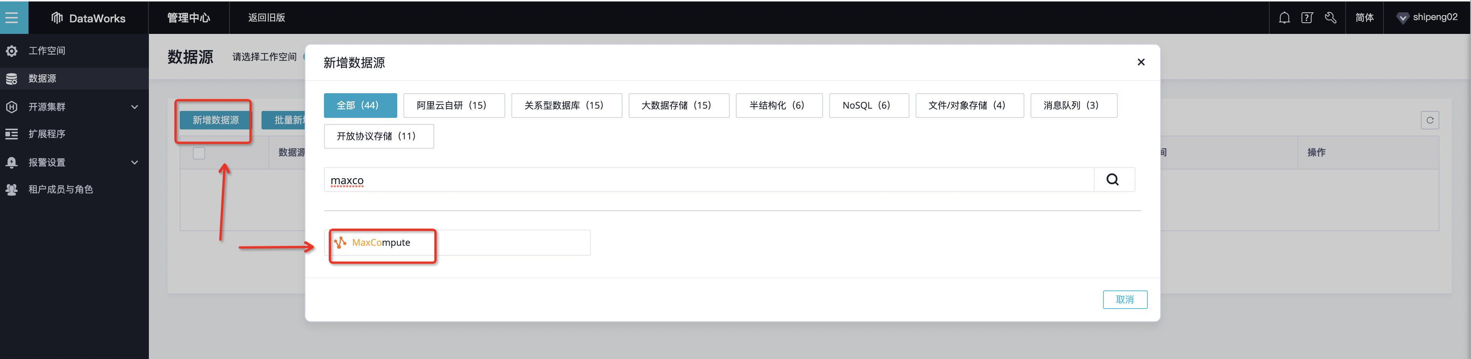Select the 大数据存储 (15) category tab

(x=679, y=105)
